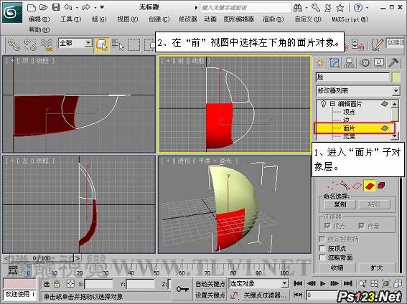Select Element sub-object red cube icon
Viewport: 407px width, 304px height.
381,186
